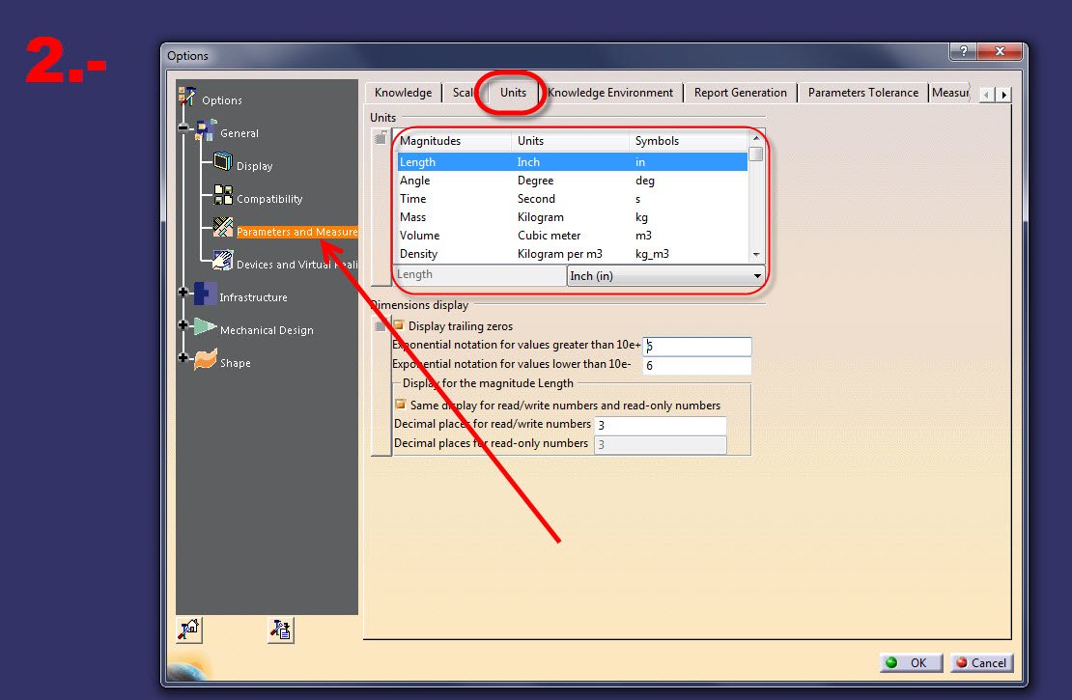Toggle Same display for read/write and read-only numbers

401,405
